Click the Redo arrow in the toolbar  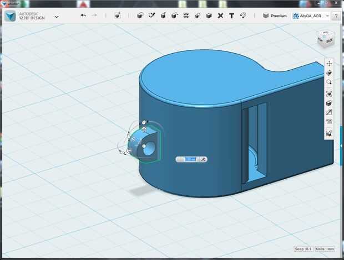(x=95, y=15)
